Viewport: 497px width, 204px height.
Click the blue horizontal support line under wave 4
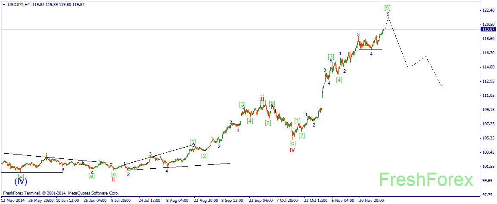[370, 49]
